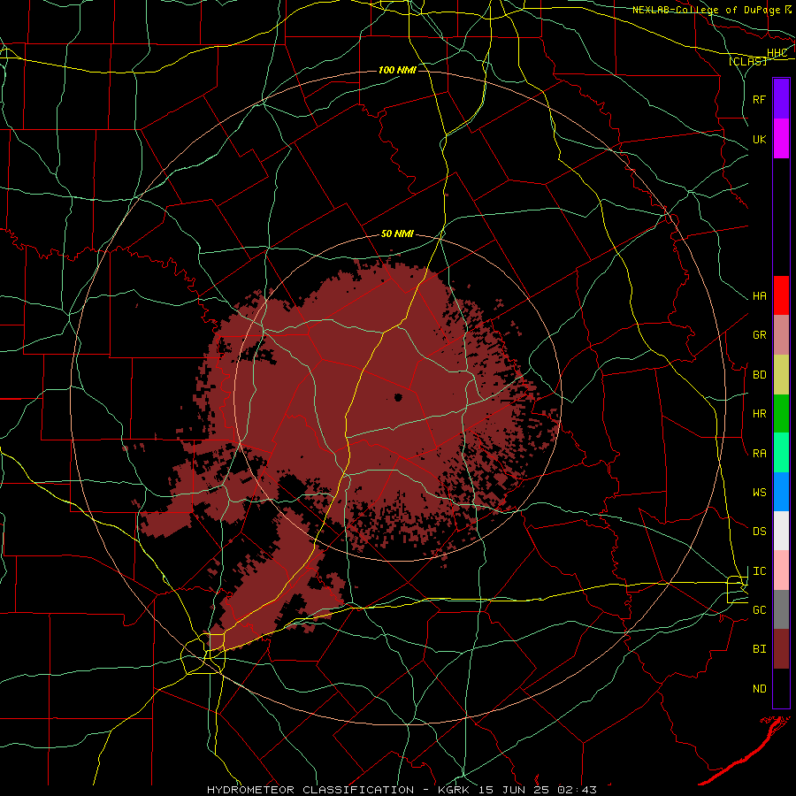The width and height of the screenshot is (796, 796).
Task: Click the GC legend label
Action: click(760, 610)
